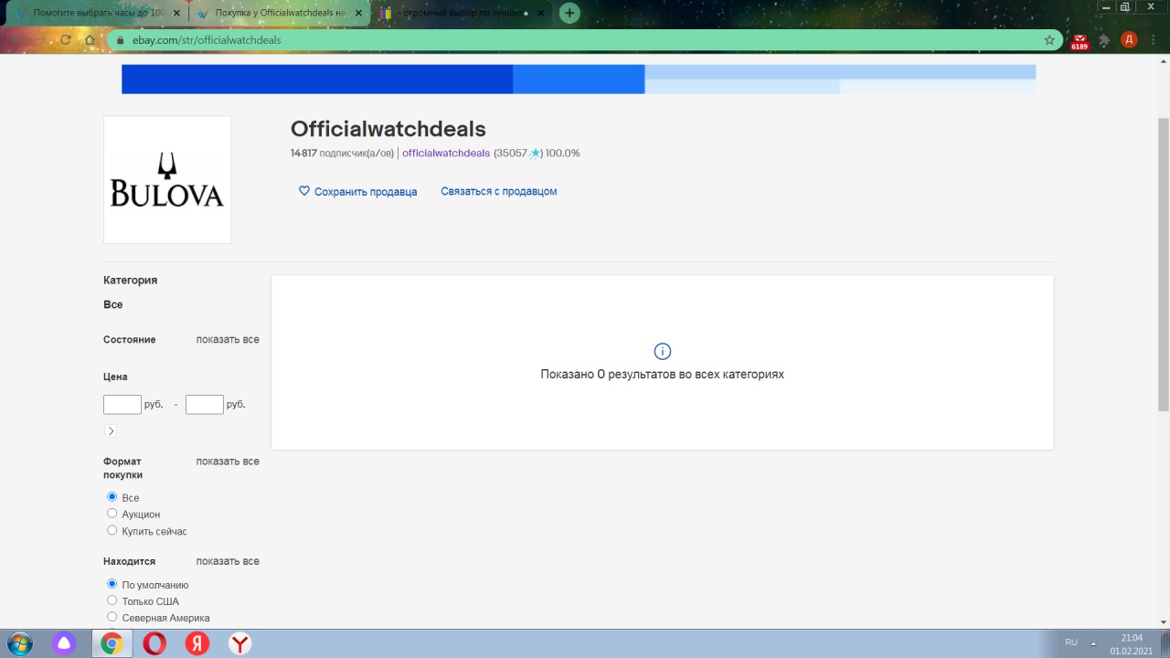The width and height of the screenshot is (1170, 658).
Task: Apply price range with the arrow button
Action: click(111, 431)
